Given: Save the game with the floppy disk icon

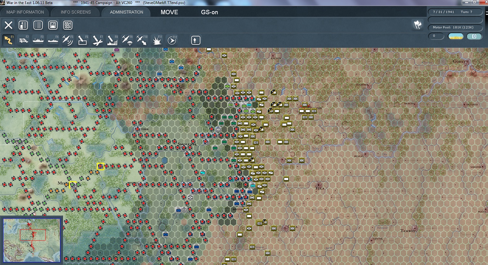Looking at the screenshot, I should click(x=53, y=25).
